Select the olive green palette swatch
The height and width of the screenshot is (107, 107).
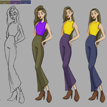(5, 2)
